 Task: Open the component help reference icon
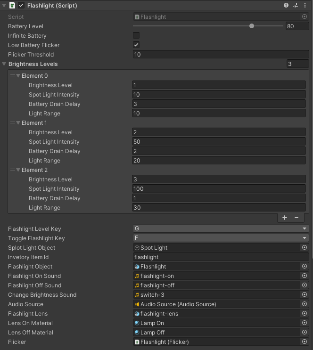pyautogui.click(x=286, y=6)
